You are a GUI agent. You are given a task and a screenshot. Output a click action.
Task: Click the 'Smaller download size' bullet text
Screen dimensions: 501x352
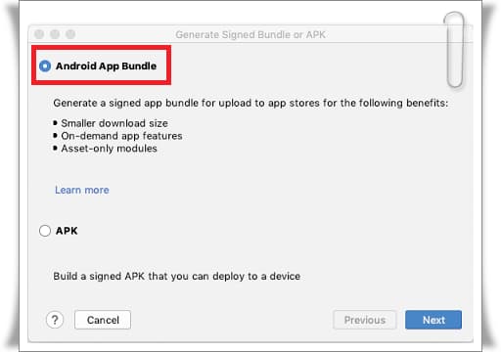[114, 123]
